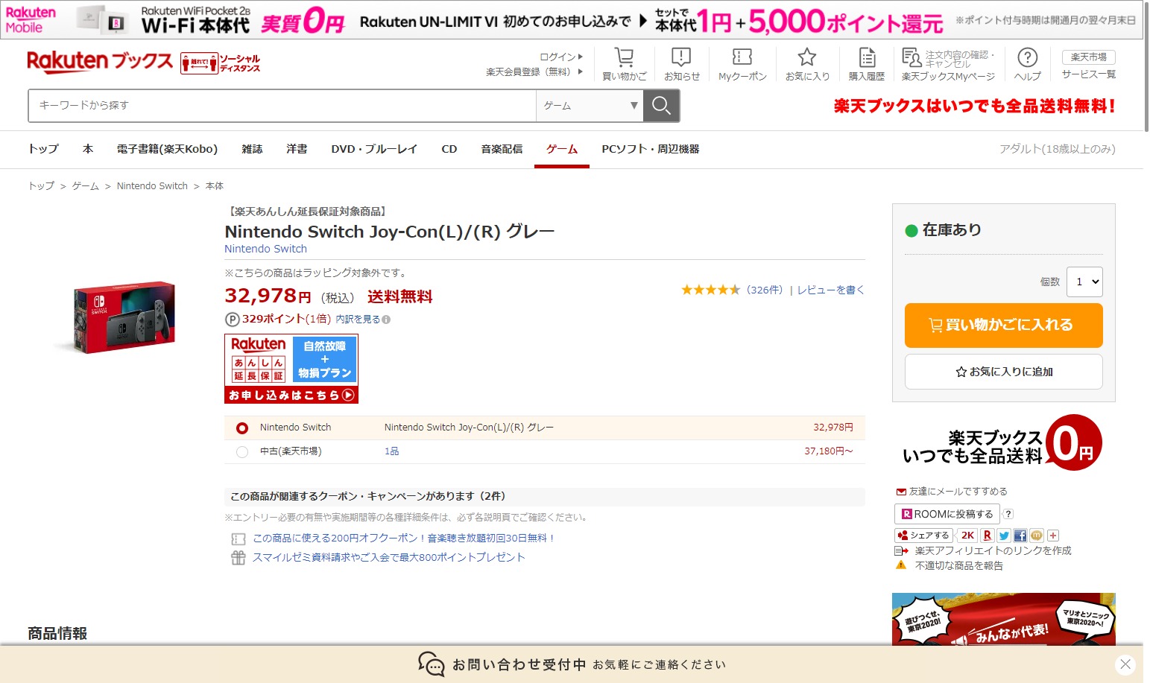Open the レビューを書く link
The height and width of the screenshot is (683, 1150).
(831, 290)
